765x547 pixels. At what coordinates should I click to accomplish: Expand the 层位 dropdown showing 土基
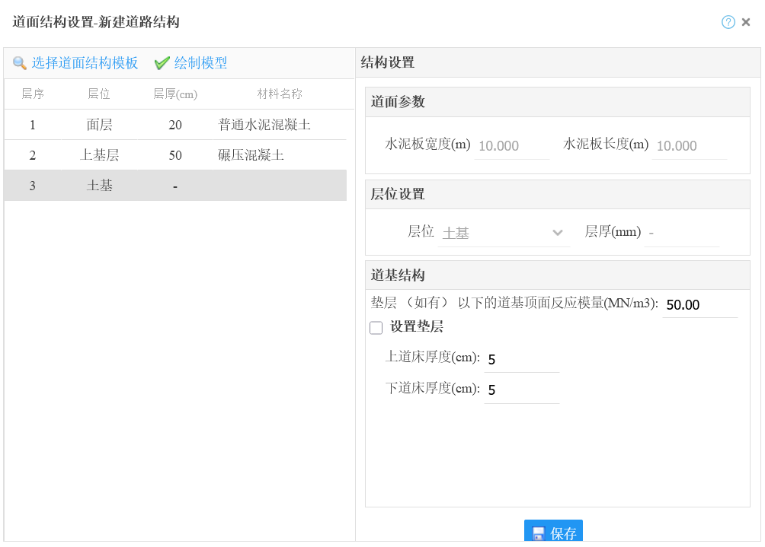click(x=504, y=233)
